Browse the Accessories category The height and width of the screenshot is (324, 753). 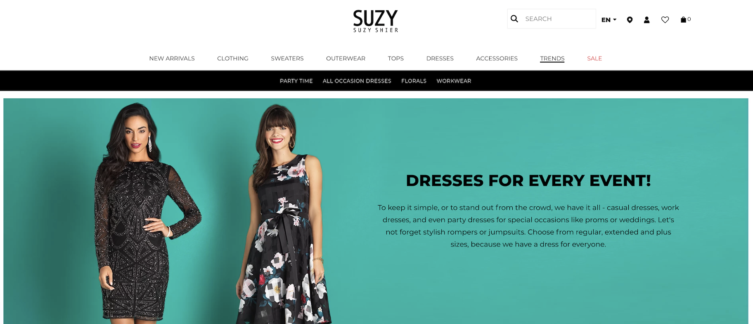pos(497,59)
